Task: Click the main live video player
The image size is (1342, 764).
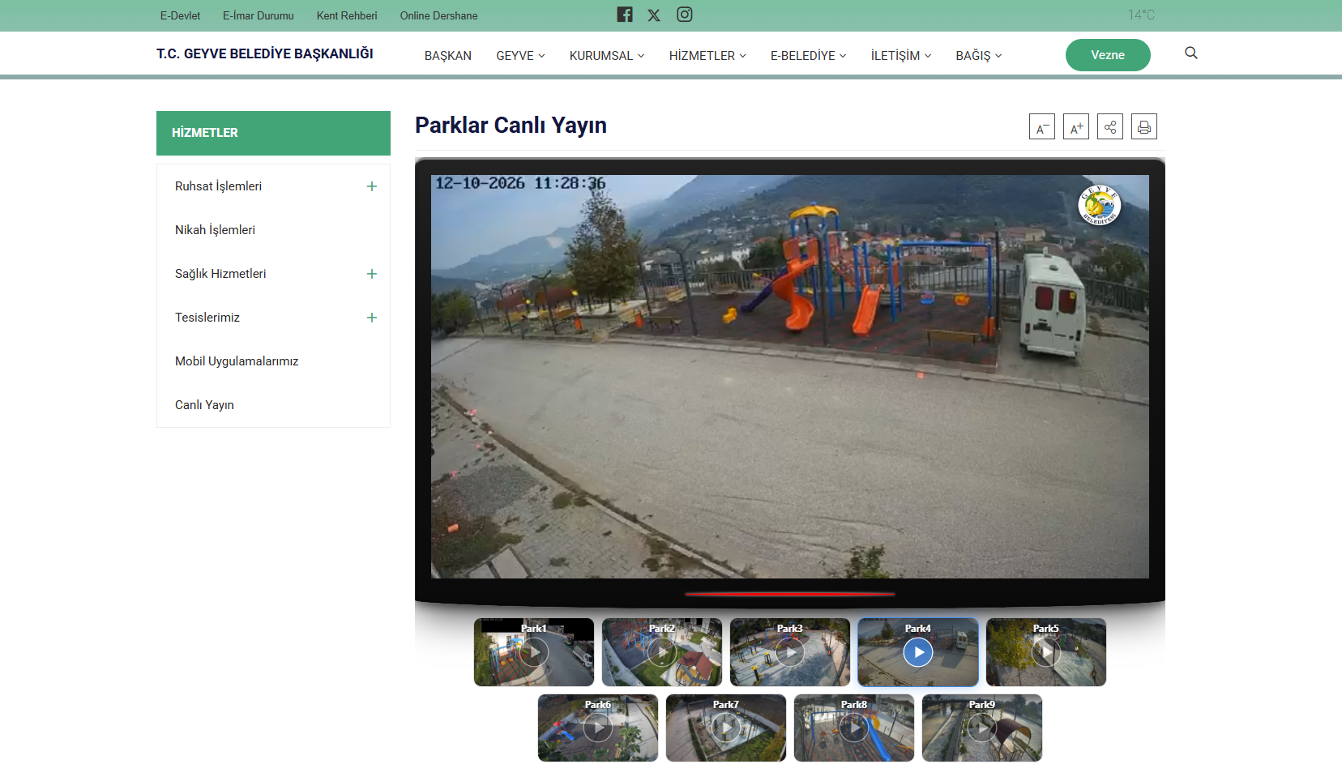Action: 790,377
